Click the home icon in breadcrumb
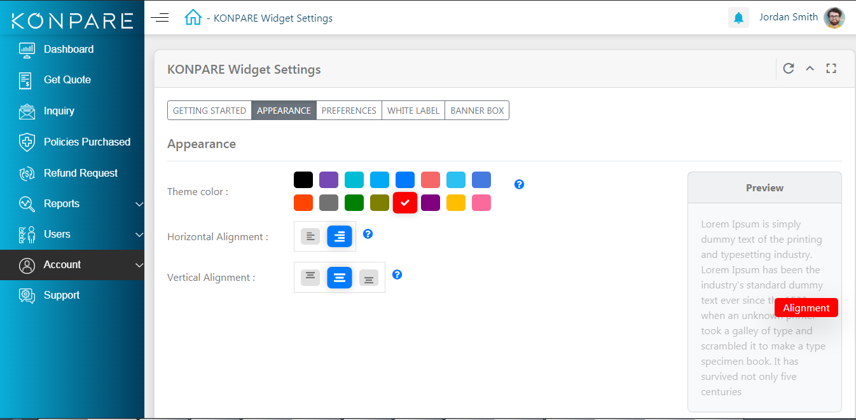 pos(193,17)
